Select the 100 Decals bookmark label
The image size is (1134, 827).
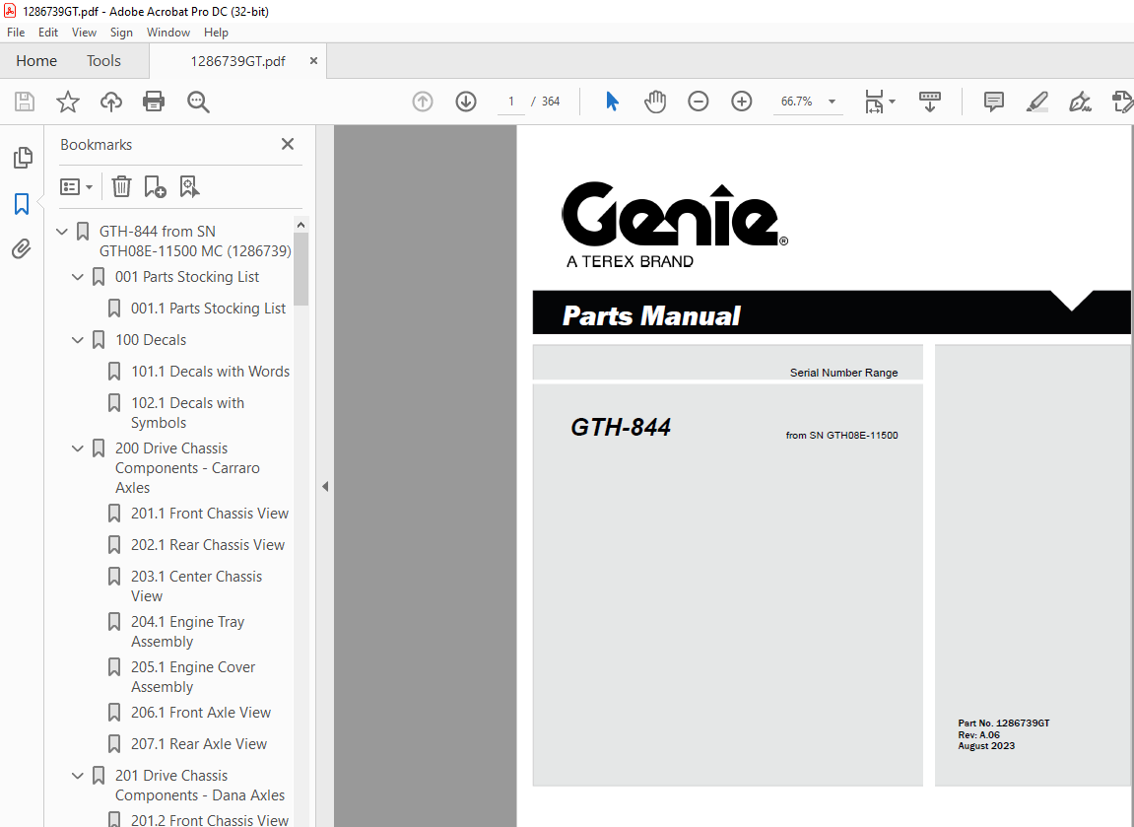(x=151, y=340)
